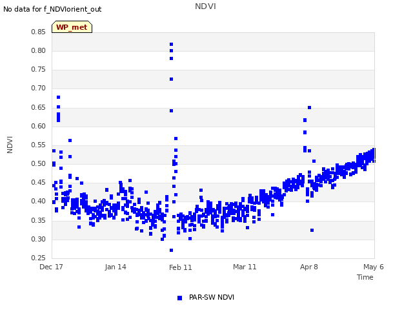Click the 0.50 y-axis tick label

[39, 163]
